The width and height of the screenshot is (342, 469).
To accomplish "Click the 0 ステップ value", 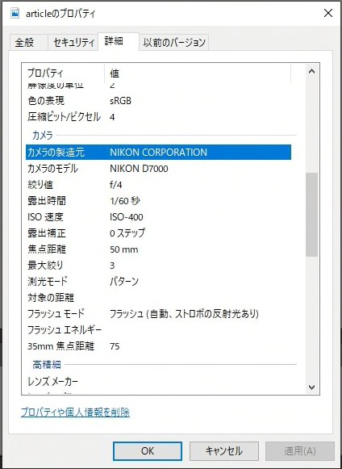I will (127, 233).
